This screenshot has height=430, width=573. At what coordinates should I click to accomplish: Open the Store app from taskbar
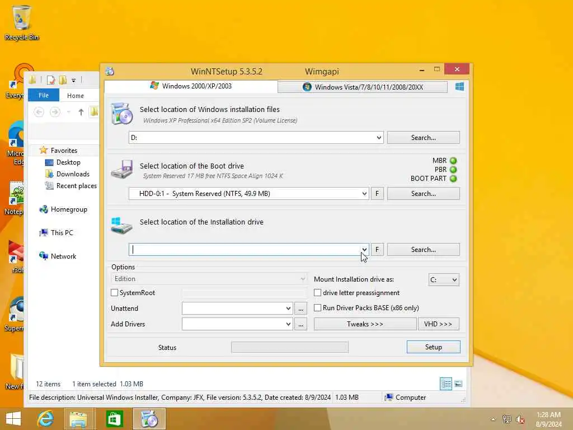coord(114,419)
